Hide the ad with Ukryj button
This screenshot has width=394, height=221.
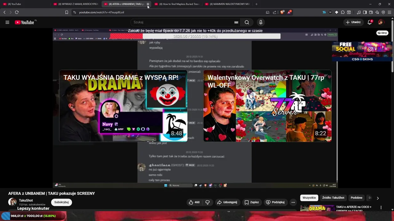point(382,33)
